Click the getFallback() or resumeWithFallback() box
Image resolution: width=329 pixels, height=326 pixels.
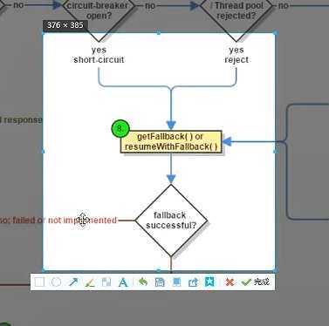click(171, 141)
